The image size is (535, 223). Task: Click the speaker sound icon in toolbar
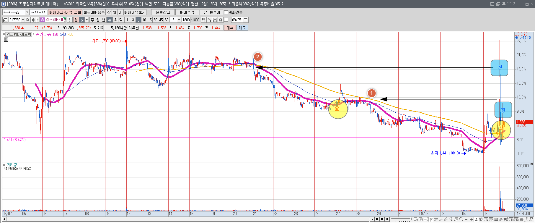33,20
